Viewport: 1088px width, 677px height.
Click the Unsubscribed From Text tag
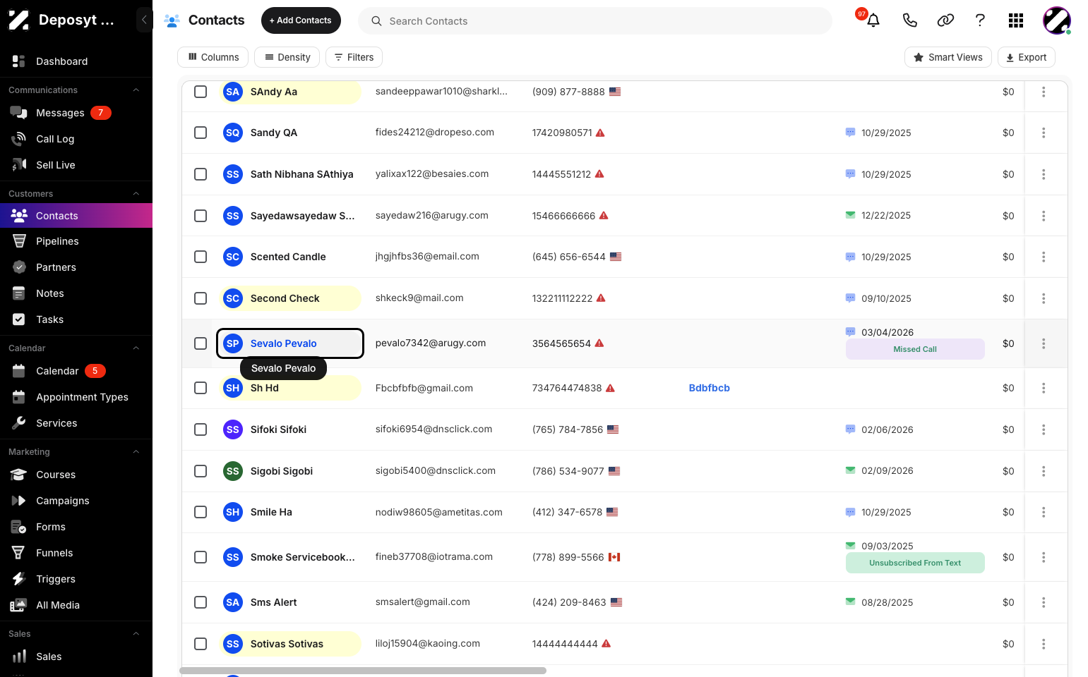[x=915, y=563]
